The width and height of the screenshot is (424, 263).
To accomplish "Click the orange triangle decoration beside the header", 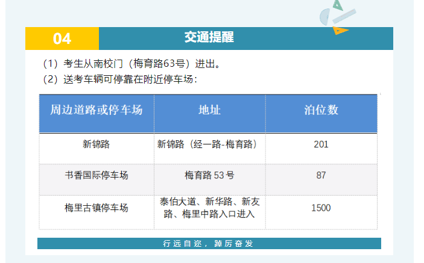I will pos(341,30).
